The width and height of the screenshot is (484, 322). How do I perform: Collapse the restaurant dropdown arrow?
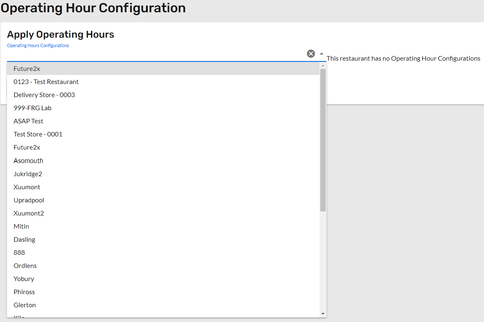321,54
